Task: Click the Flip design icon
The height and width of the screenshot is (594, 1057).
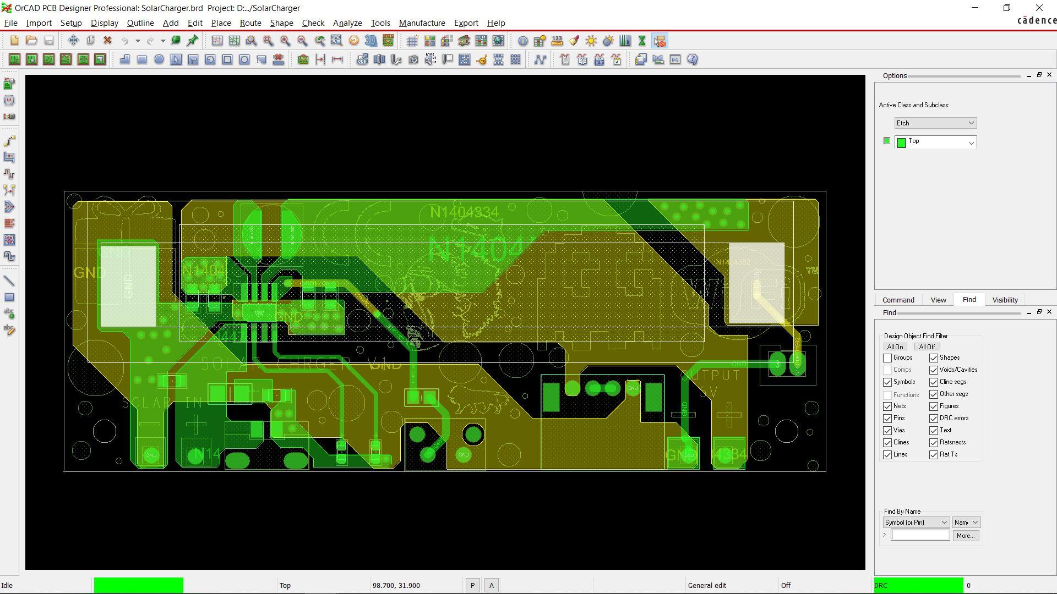Action: (388, 41)
